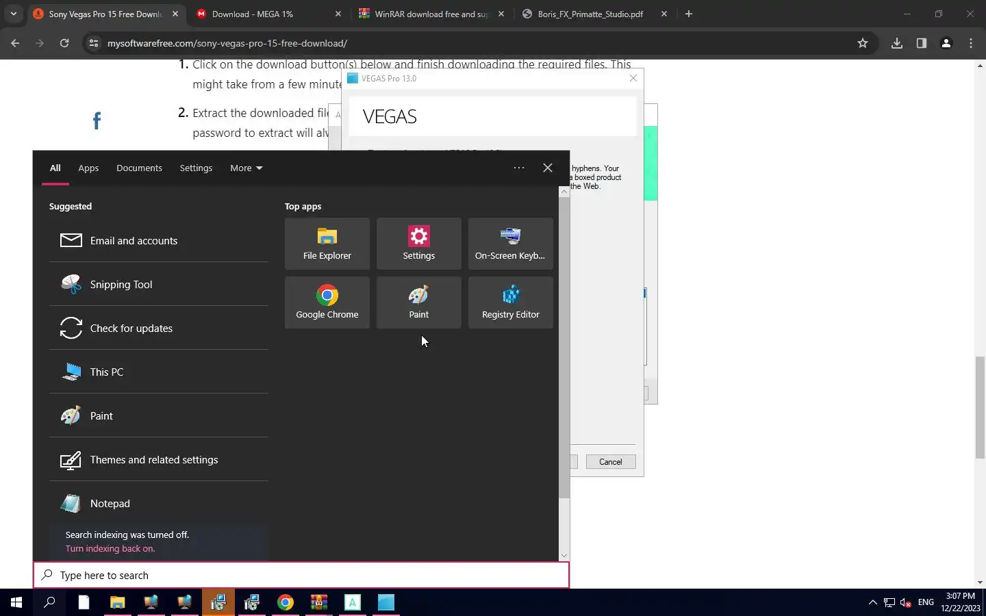This screenshot has width=986, height=616.
Task: Show hidden icons in system tray
Action: click(872, 602)
